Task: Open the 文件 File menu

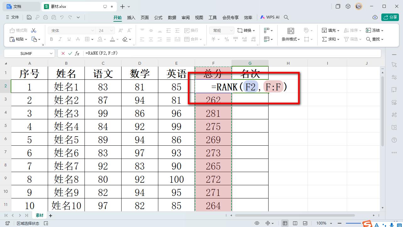Action: pyautogui.click(x=13, y=18)
